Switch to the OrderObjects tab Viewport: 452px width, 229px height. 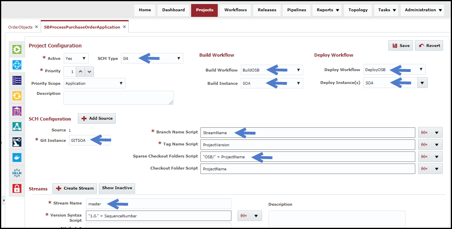coord(20,27)
